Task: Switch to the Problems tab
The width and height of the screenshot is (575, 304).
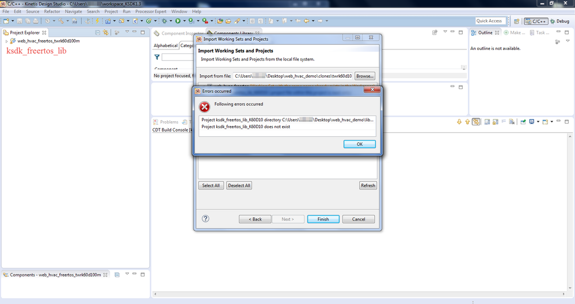Action: click(x=166, y=122)
